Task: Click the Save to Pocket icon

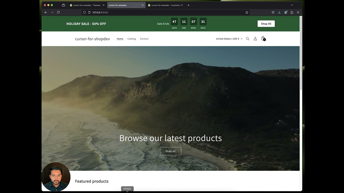Action: (x=273, y=12)
